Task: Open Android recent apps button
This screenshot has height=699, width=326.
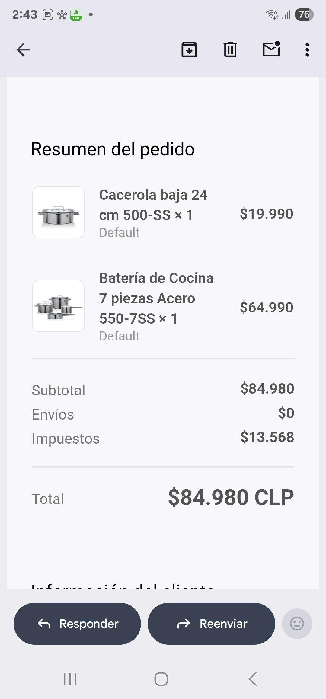Action: pyautogui.click(x=70, y=679)
